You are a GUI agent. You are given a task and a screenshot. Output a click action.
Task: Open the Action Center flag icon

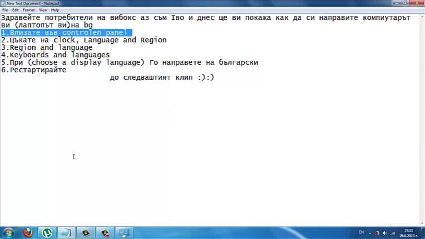pyautogui.click(x=377, y=233)
